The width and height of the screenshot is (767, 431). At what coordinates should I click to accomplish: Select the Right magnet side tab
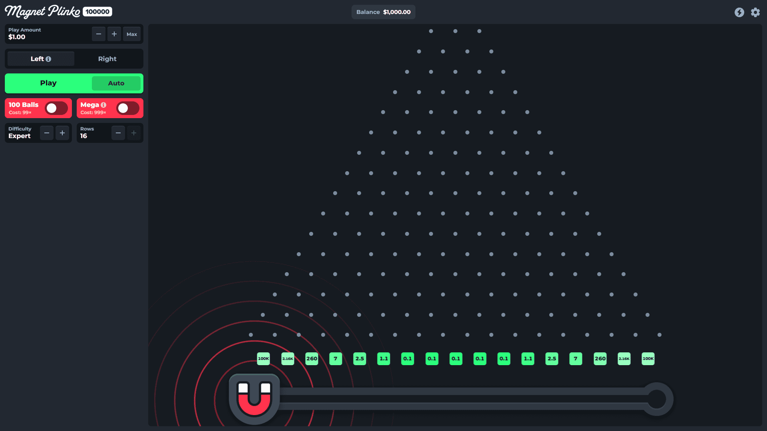pos(107,59)
